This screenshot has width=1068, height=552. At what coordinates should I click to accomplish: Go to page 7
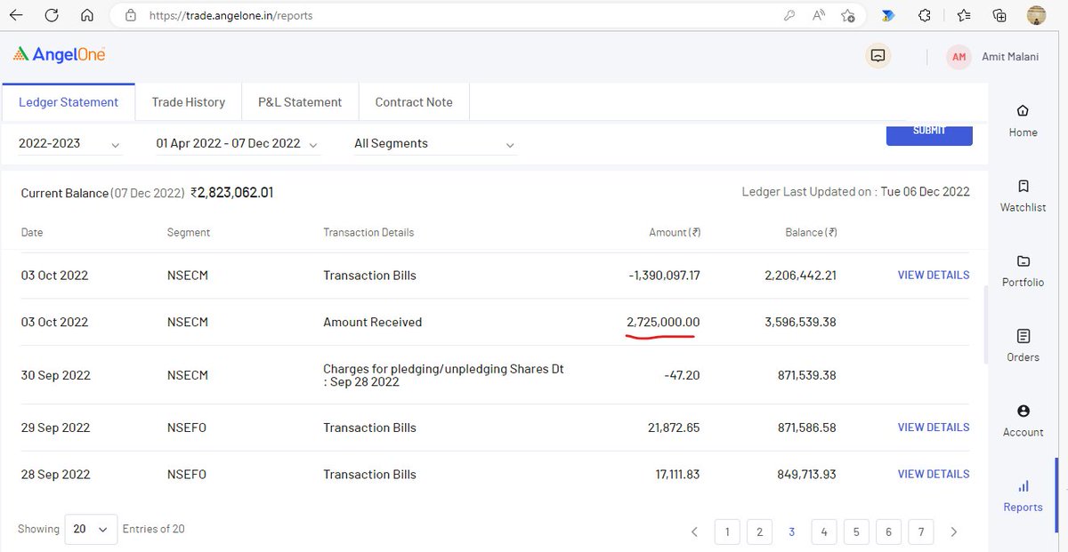click(921, 532)
